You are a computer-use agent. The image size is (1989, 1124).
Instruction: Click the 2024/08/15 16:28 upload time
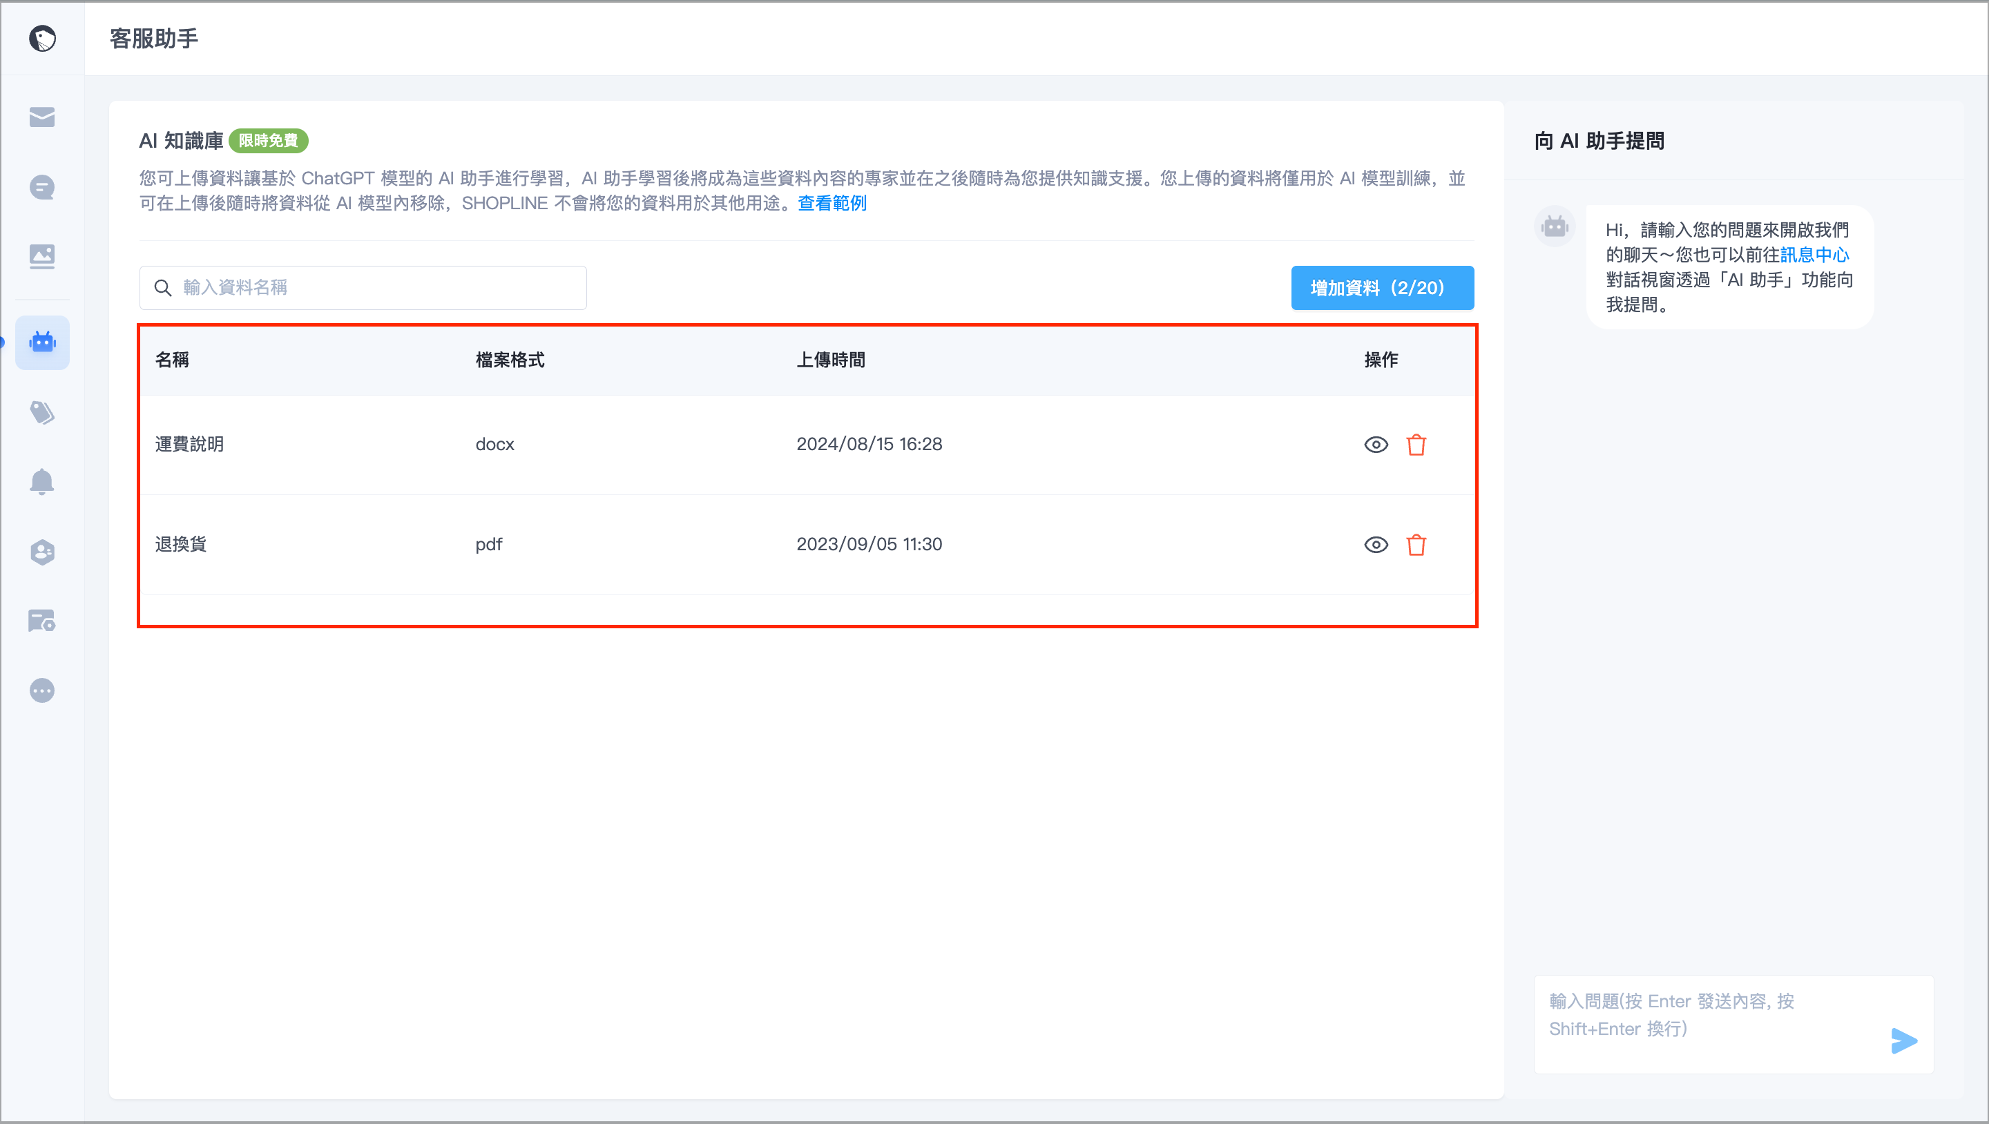(x=869, y=444)
